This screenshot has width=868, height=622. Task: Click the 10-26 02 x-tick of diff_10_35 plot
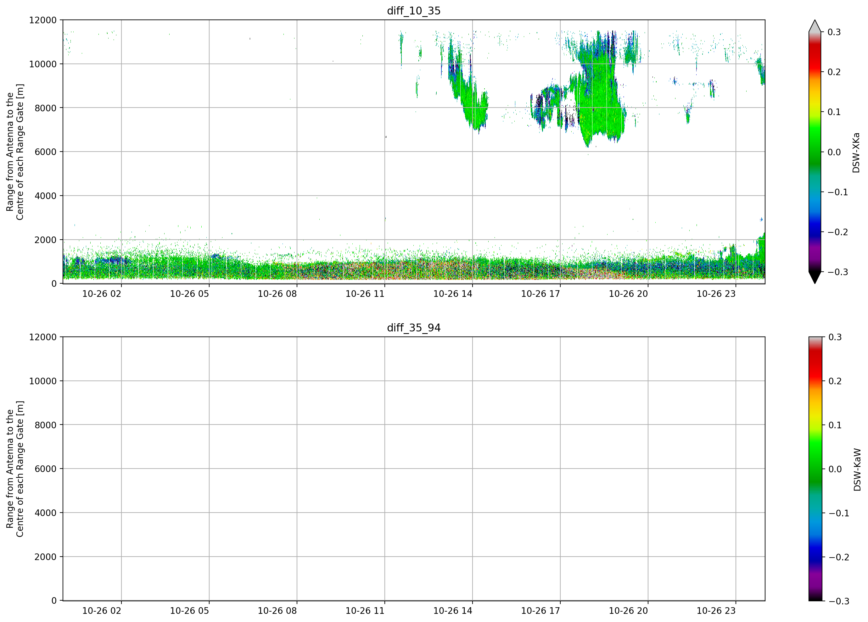pos(102,294)
